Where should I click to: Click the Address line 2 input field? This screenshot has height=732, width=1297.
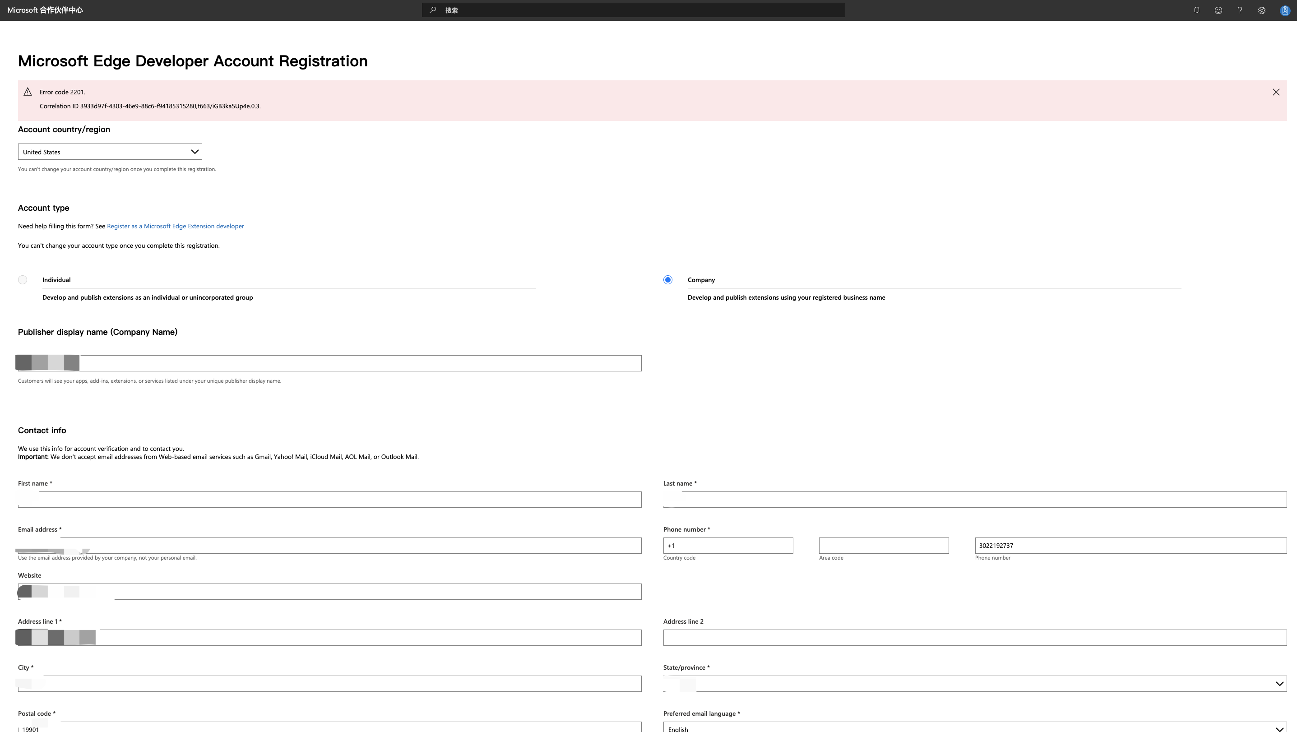975,637
